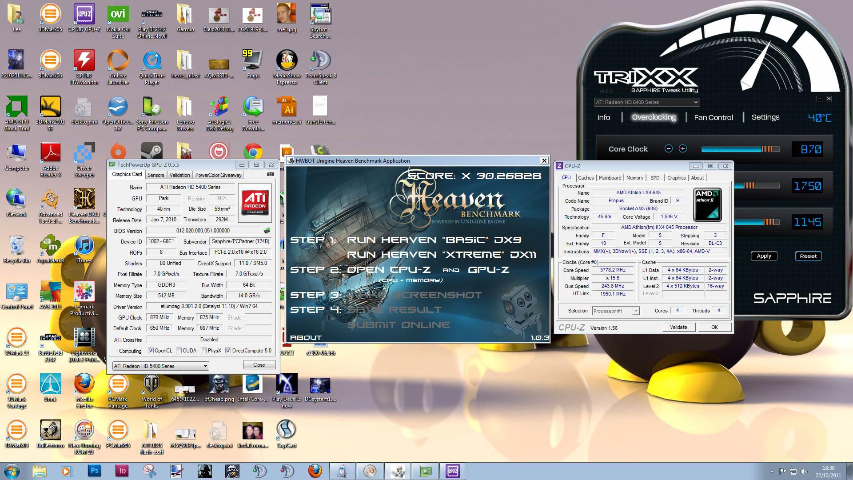Switch to the CPU-Z Caches tab
This screenshot has height=480, width=853.
click(x=586, y=178)
